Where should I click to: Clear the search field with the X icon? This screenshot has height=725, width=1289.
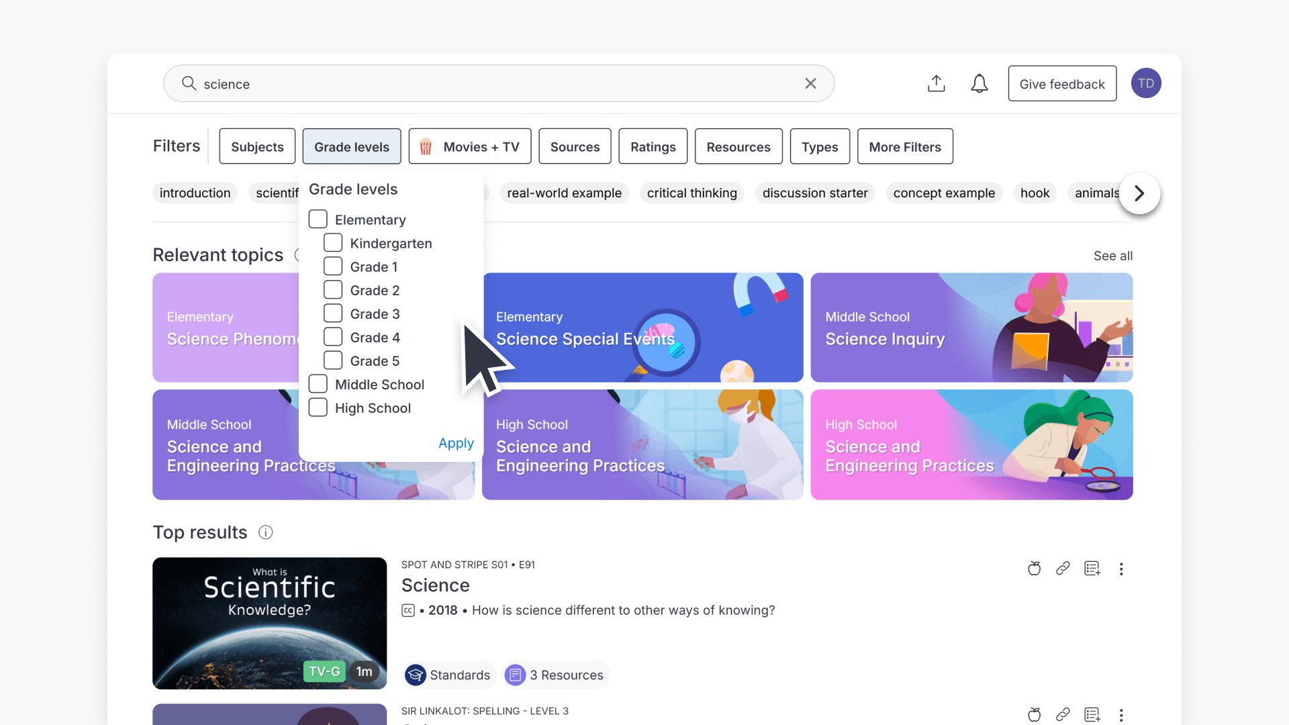[810, 83]
